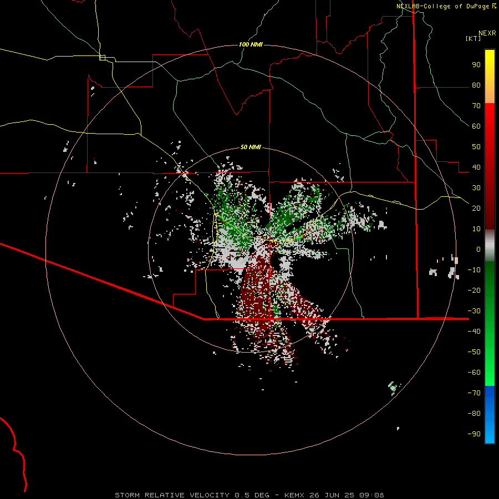
Task: Click the 70 value on velocity scale
Action: [x=476, y=106]
